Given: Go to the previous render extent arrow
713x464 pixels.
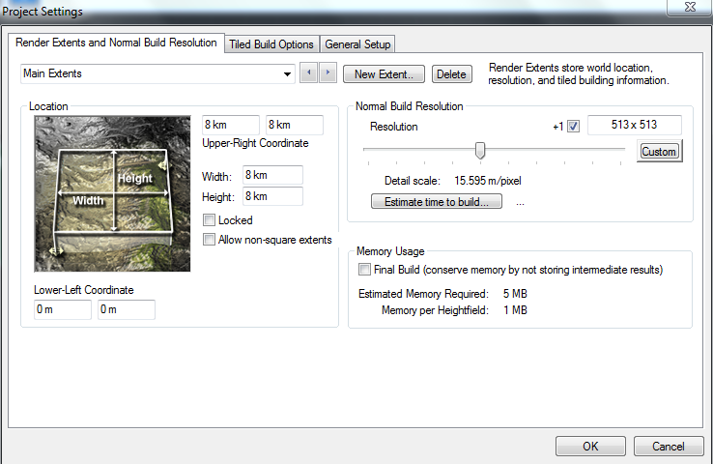Looking at the screenshot, I should click(x=309, y=72).
